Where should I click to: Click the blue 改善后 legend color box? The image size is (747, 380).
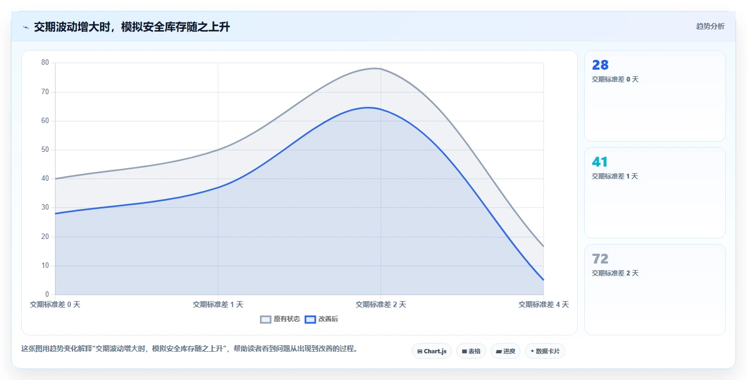[310, 320]
